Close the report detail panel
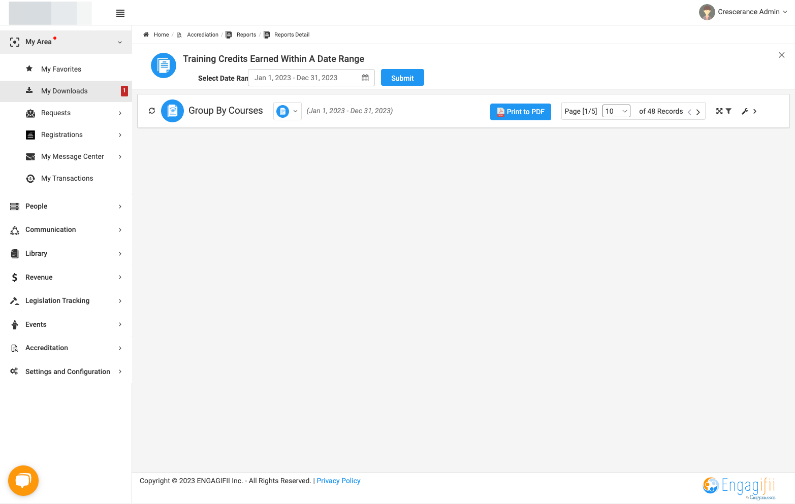The height and width of the screenshot is (504, 795). (782, 55)
